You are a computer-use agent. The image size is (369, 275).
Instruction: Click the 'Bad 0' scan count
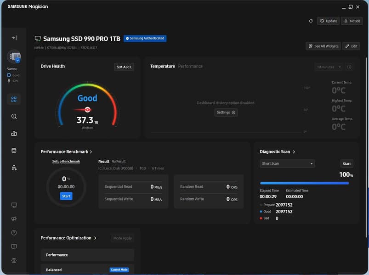point(269,218)
